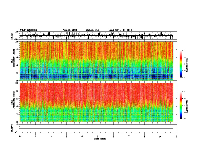
Task: Click the time axis tick label "3"
Action: point(66,136)
